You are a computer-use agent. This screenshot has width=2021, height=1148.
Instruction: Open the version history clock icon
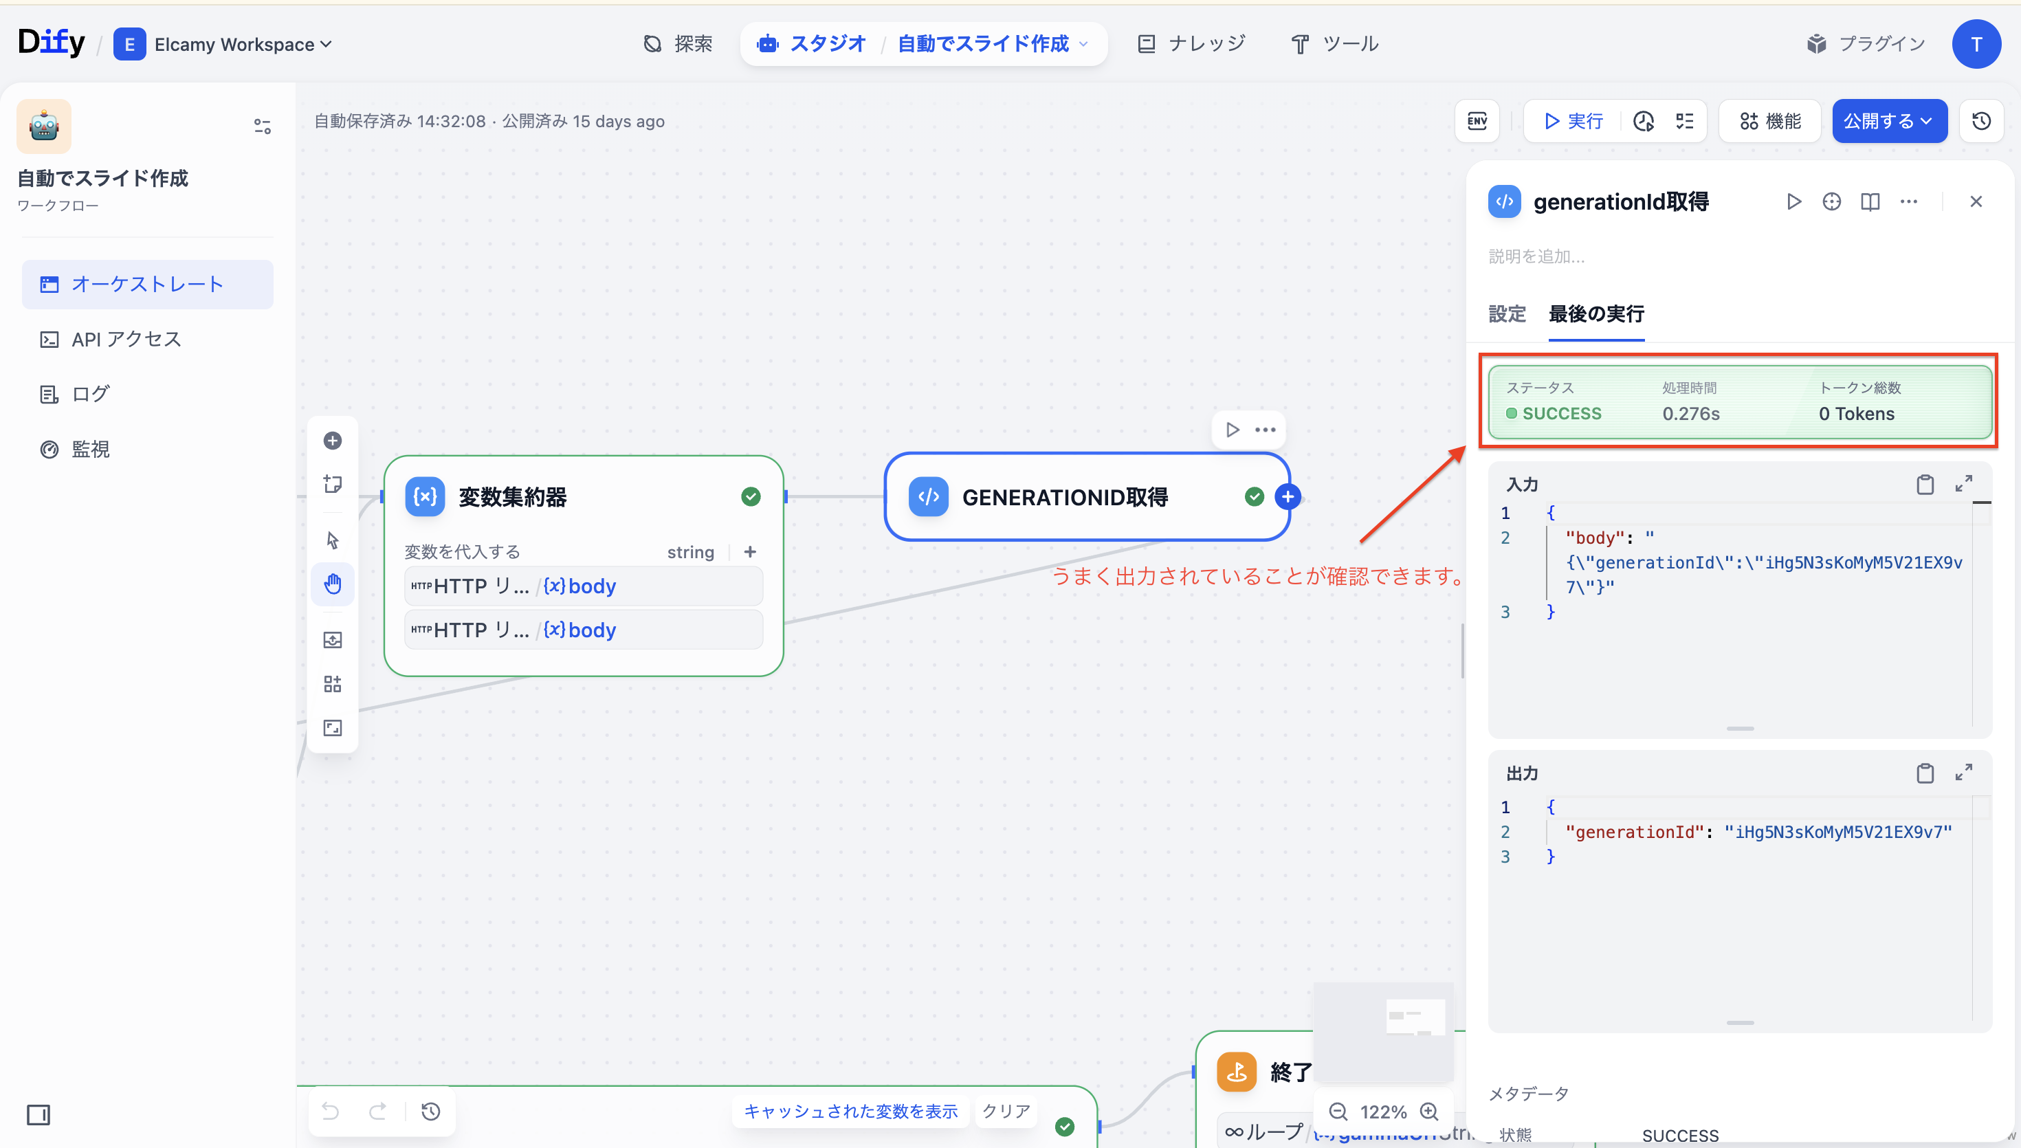pos(1981,120)
